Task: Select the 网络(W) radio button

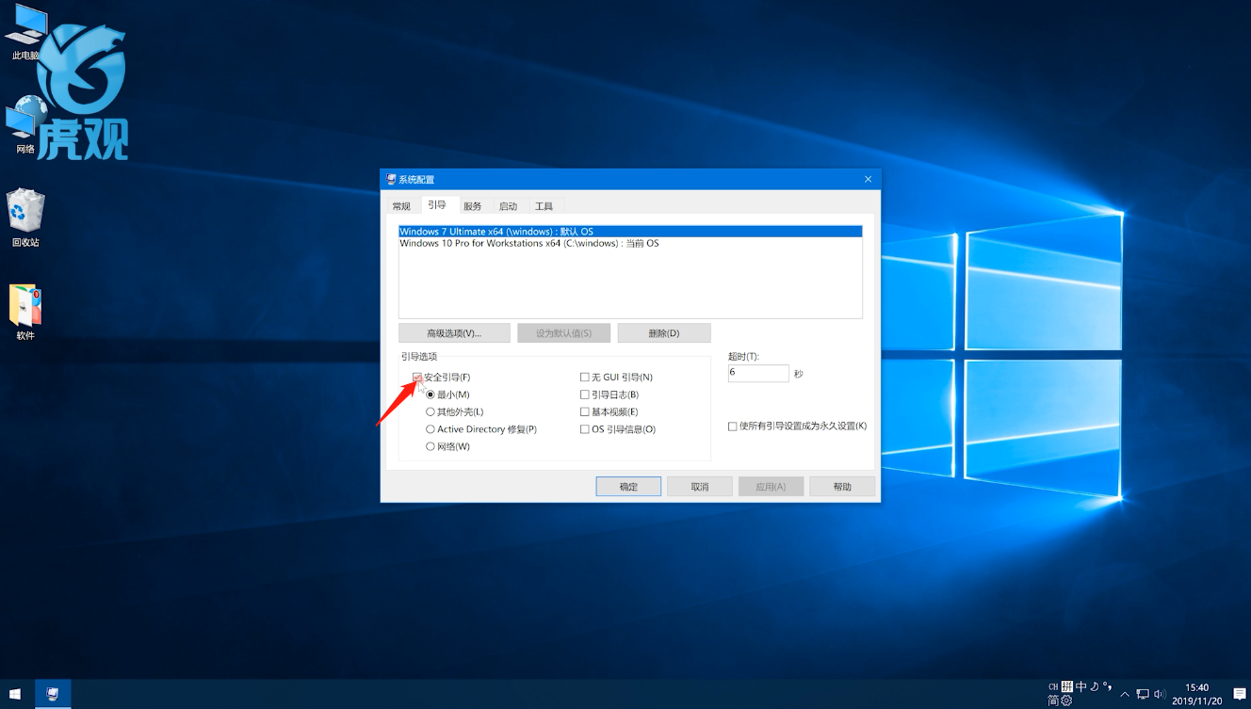Action: [431, 446]
